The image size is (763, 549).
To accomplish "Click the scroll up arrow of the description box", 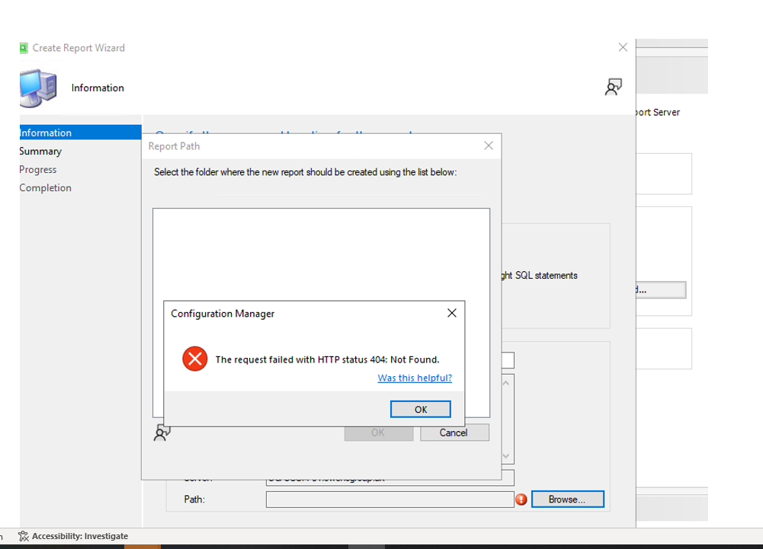I will (x=506, y=383).
